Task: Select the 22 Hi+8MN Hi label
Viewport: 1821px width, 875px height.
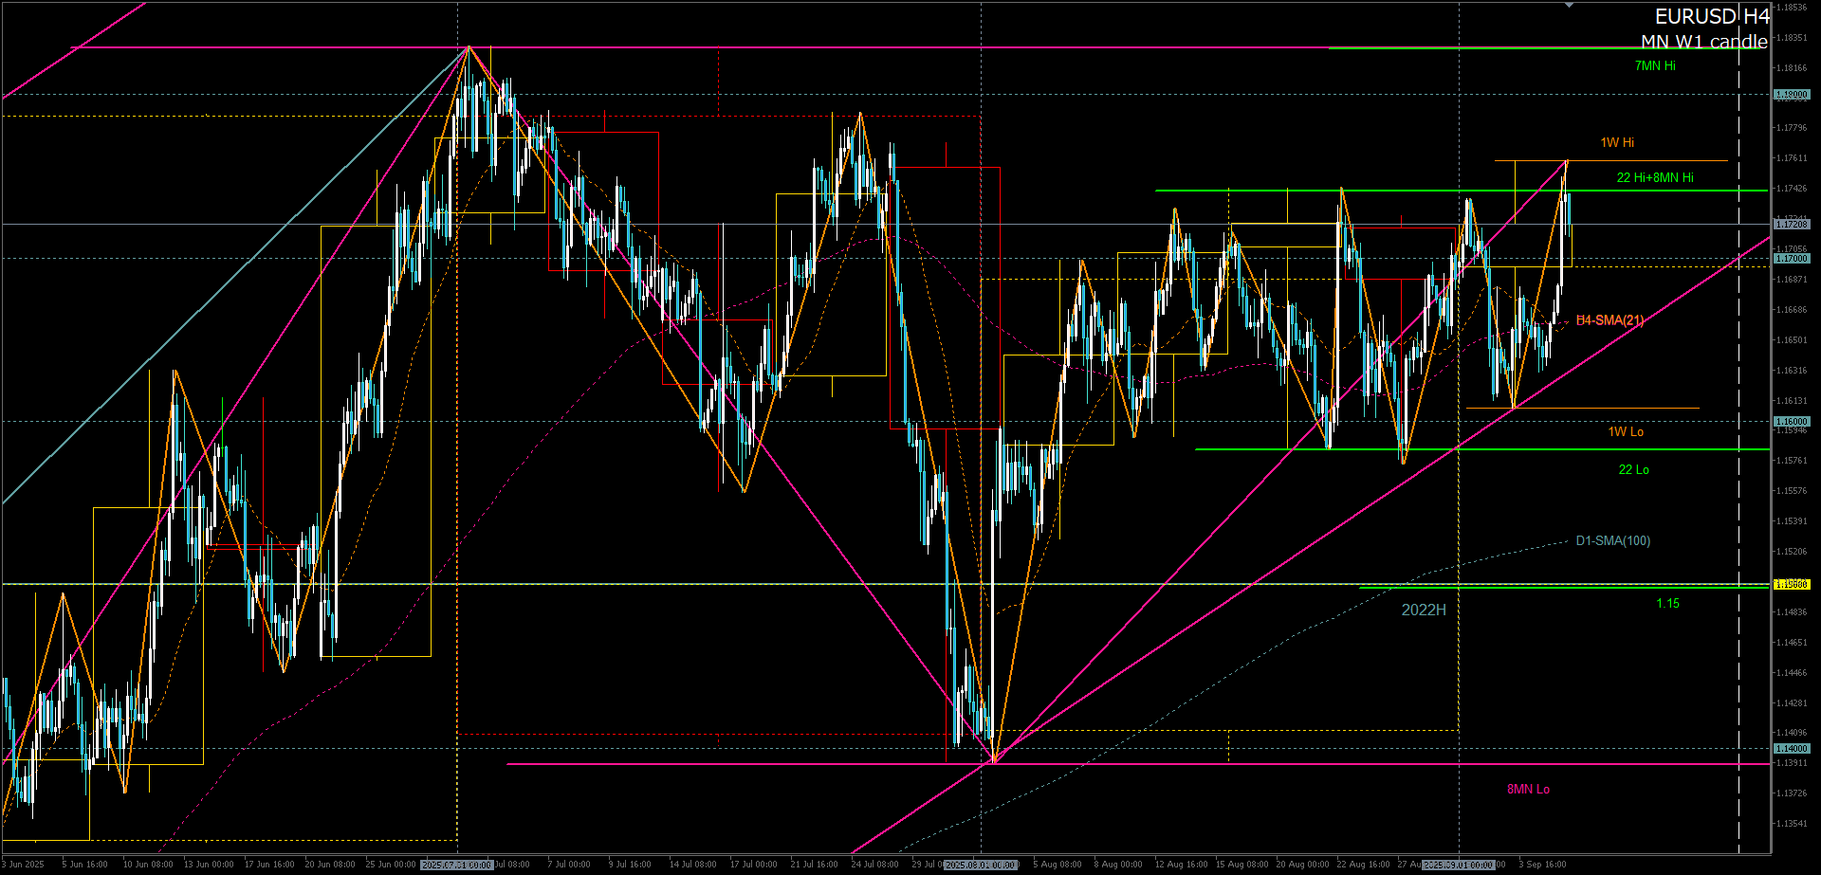Action: point(1654,178)
